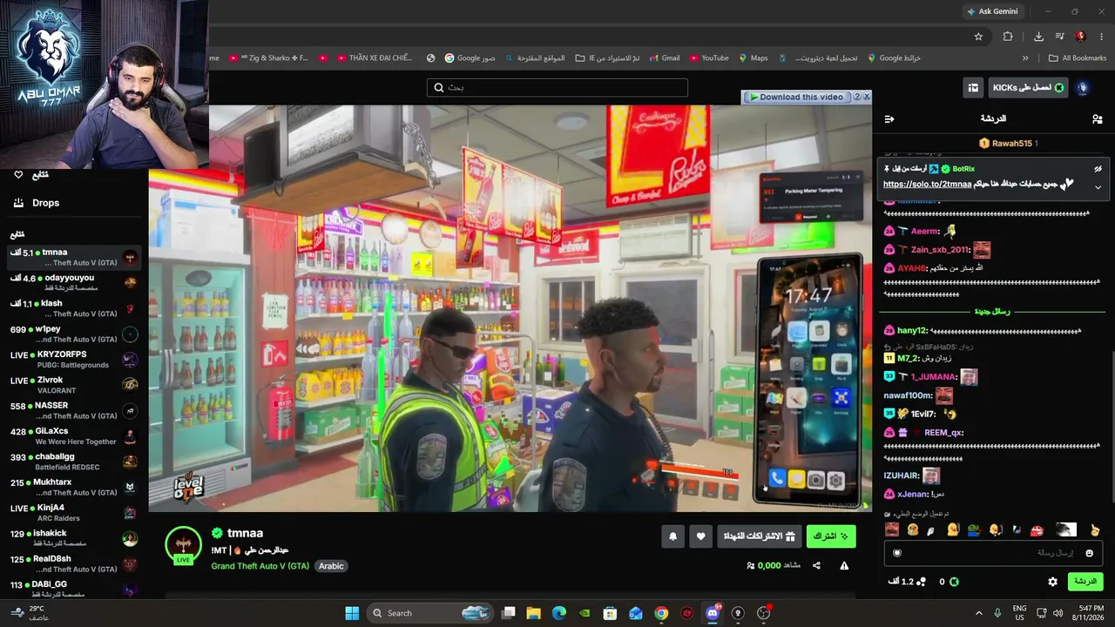Open Zivrok VALORANT channel
The width and height of the screenshot is (1115, 627).
pos(74,385)
